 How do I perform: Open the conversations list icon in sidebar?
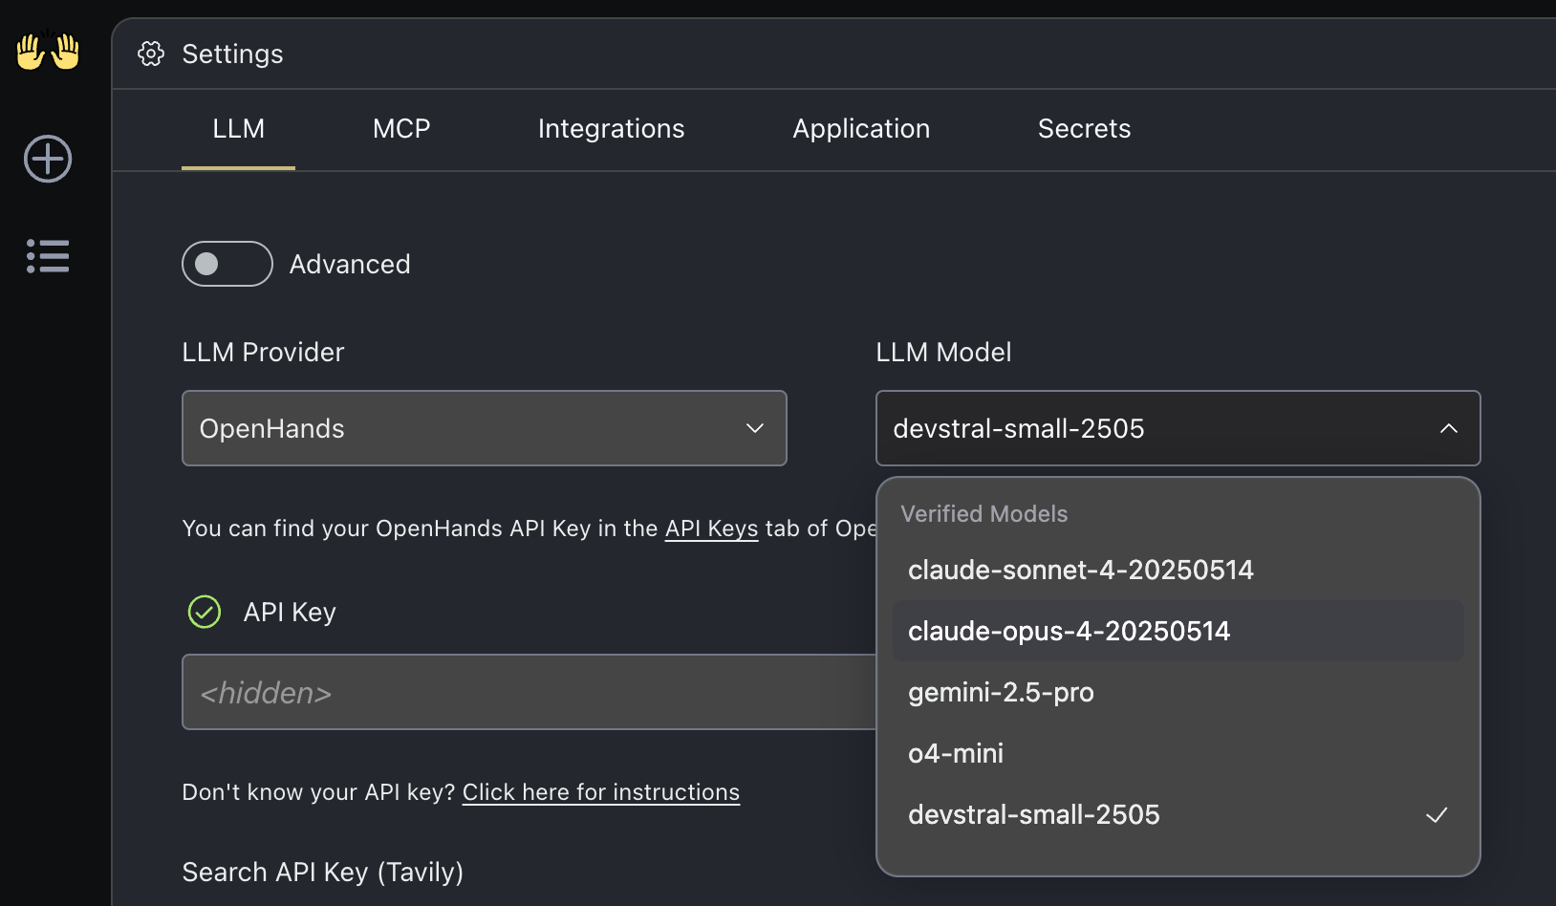coord(47,256)
